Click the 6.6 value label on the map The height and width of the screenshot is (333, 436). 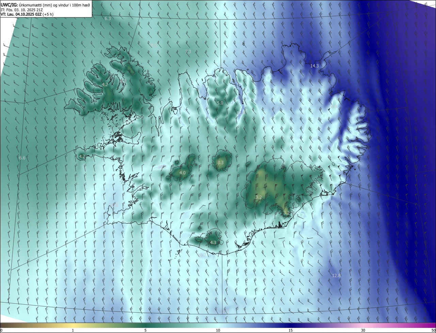(x=22, y=158)
